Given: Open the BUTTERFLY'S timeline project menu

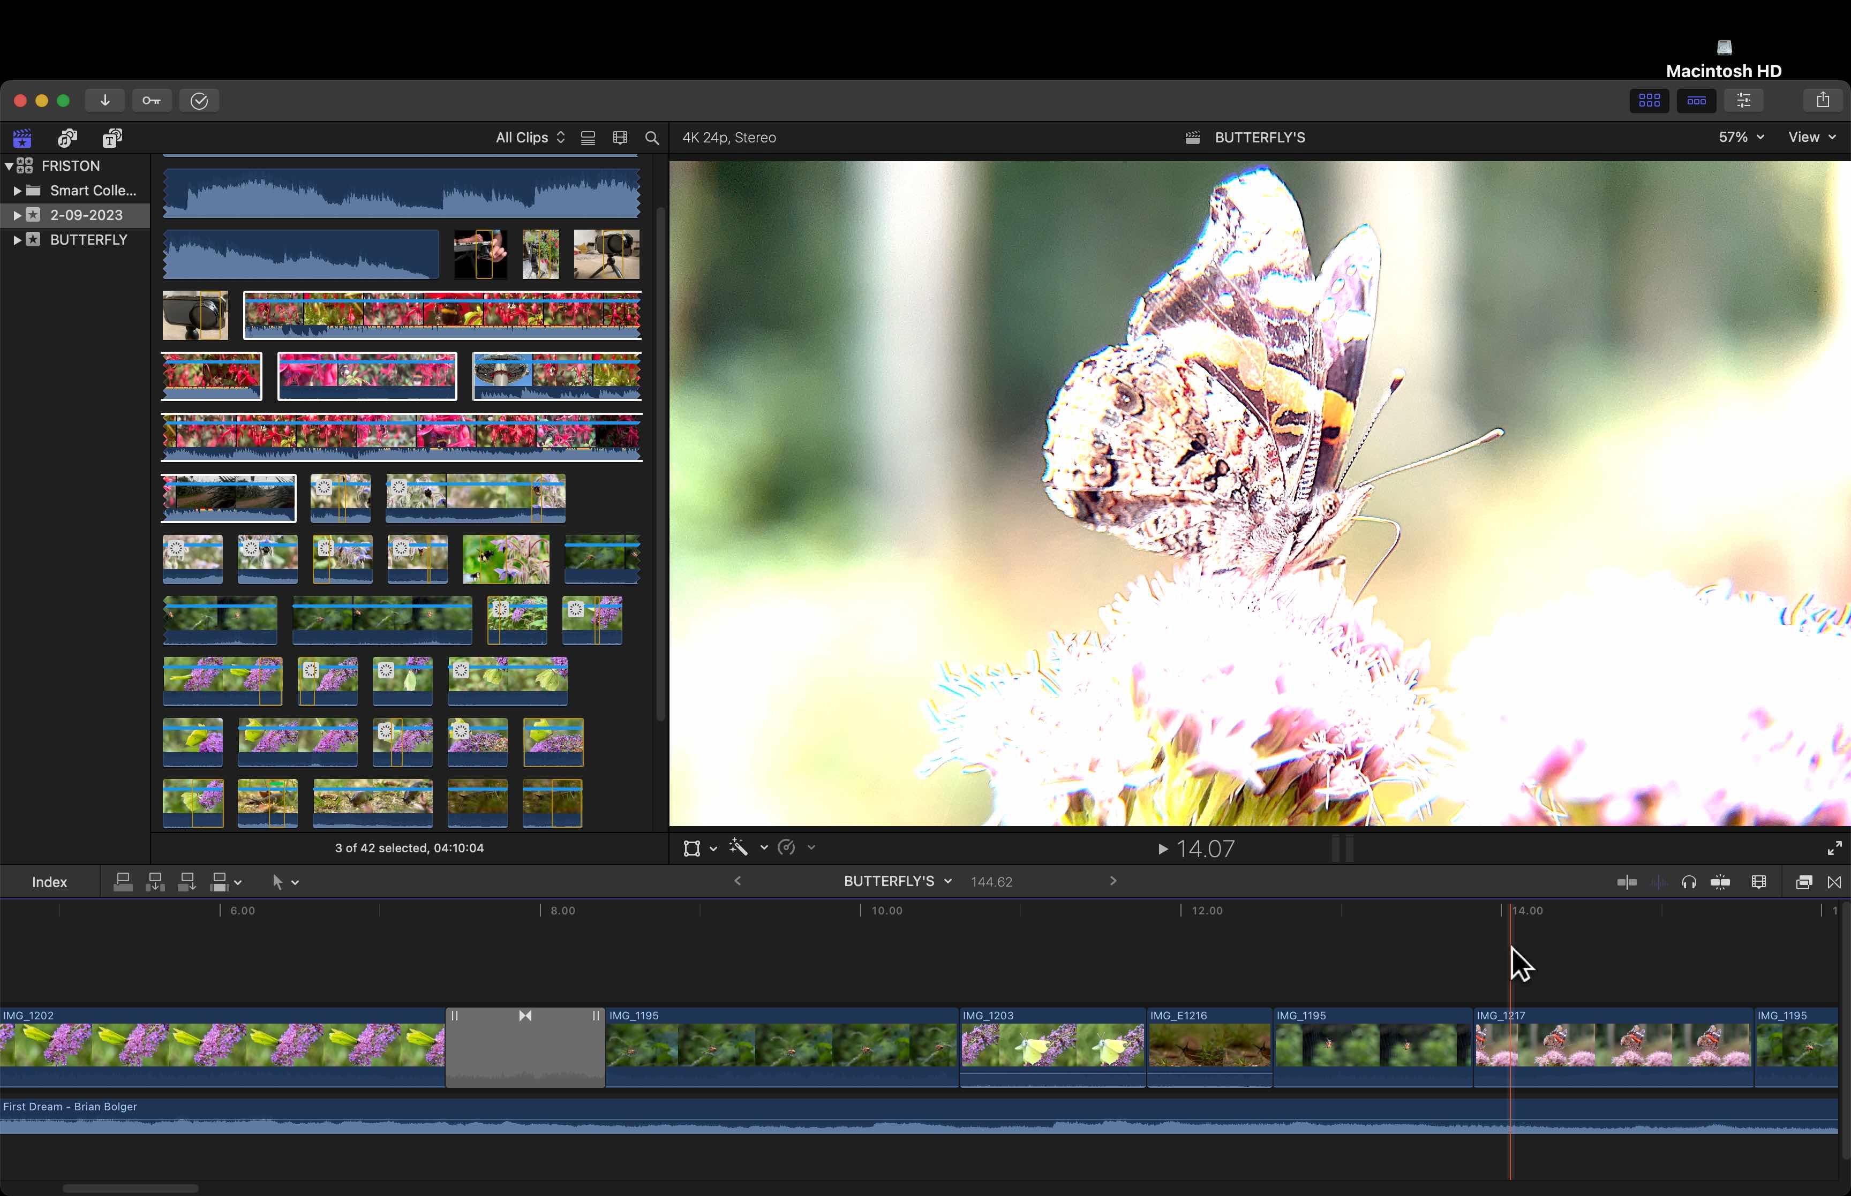Looking at the screenshot, I should click(897, 881).
